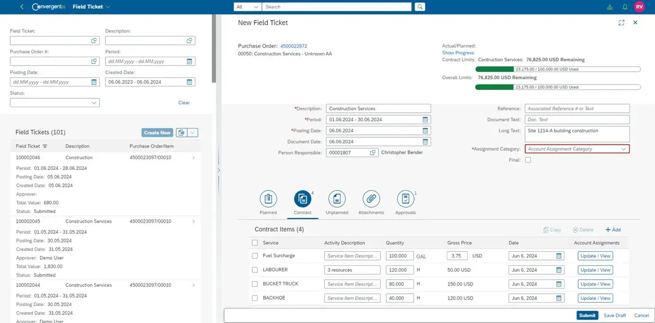655x323 pixels.
Task: Open the Planned items icon tab
Action: (x=268, y=199)
